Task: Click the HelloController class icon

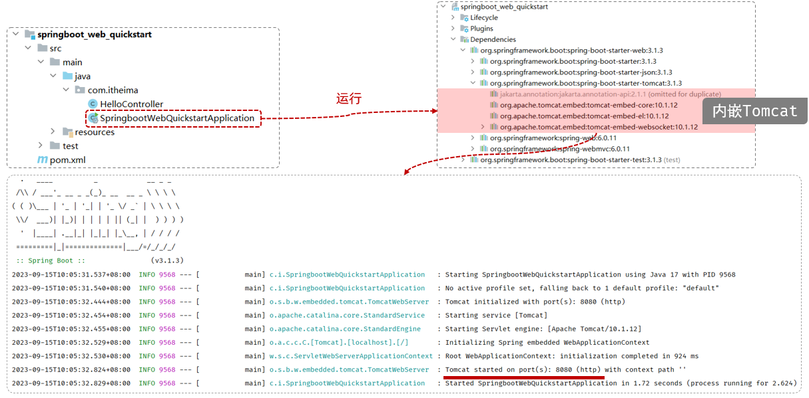Action: [93, 104]
